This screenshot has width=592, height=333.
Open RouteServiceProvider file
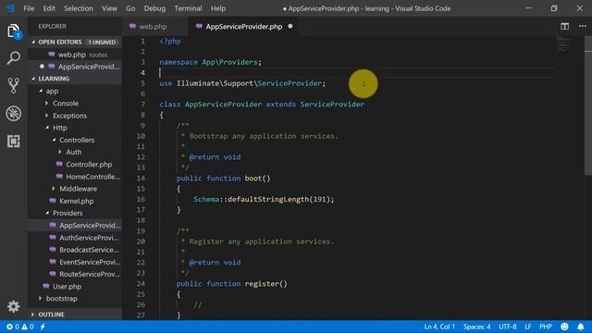click(75, 274)
